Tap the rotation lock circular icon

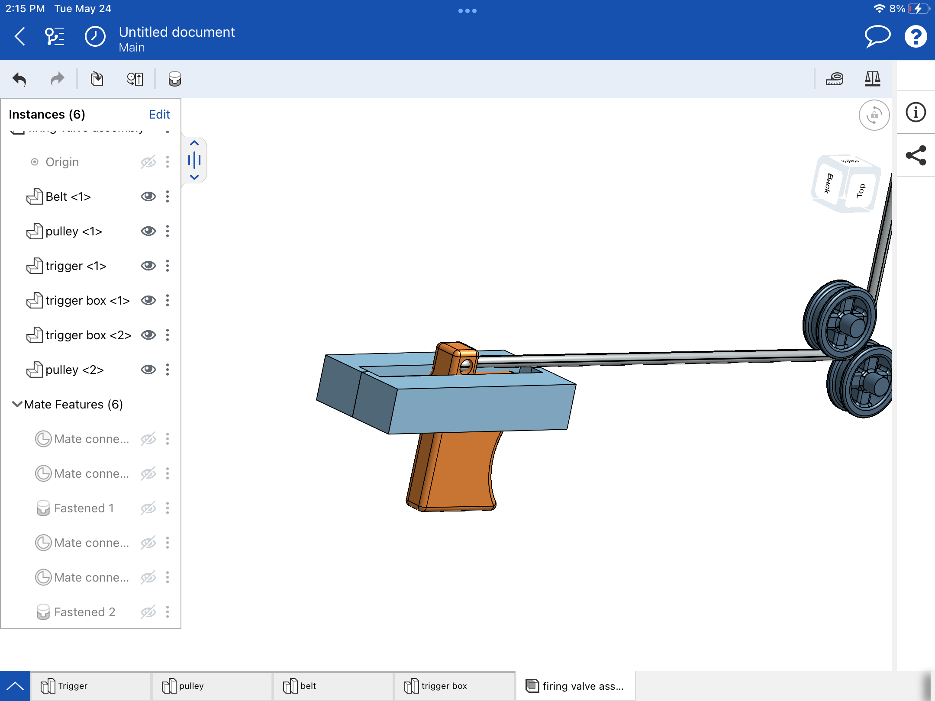pos(874,115)
